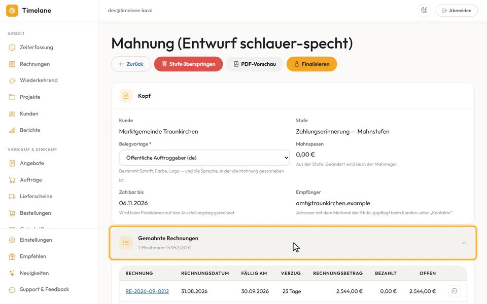
Task: Click the RECHNUNGSDATUM column header
Action: 205,273
